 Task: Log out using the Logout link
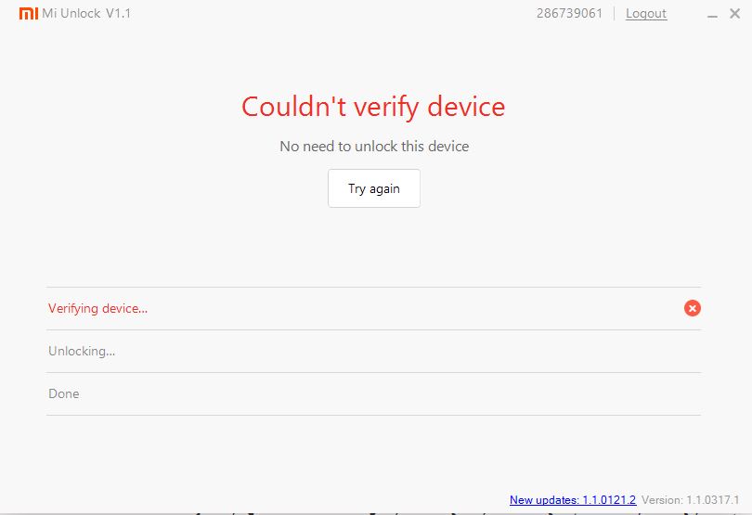pyautogui.click(x=646, y=14)
